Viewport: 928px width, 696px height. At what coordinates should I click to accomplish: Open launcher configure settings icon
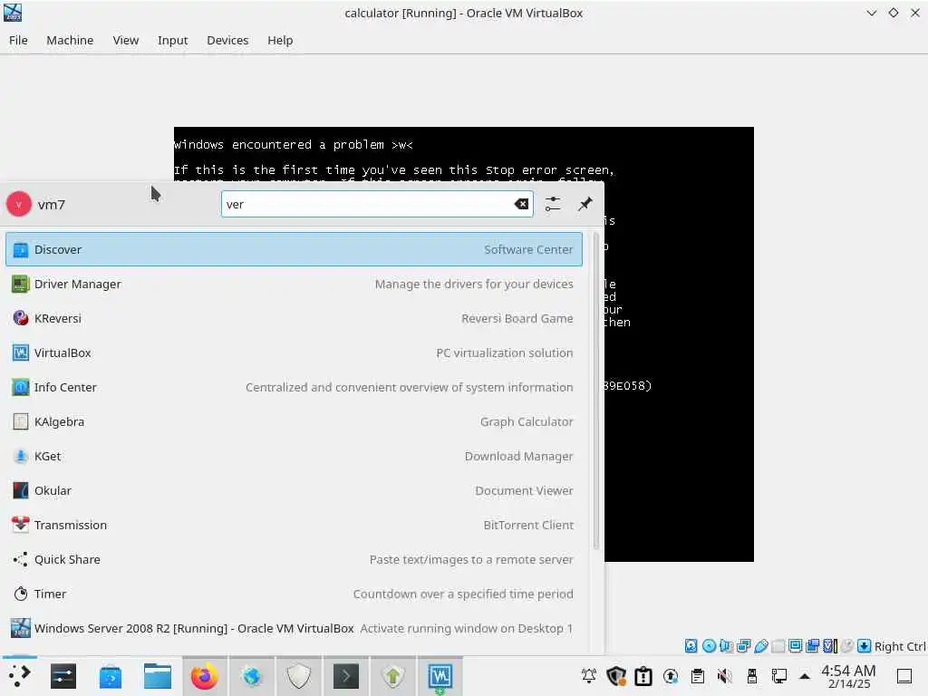[x=553, y=204]
